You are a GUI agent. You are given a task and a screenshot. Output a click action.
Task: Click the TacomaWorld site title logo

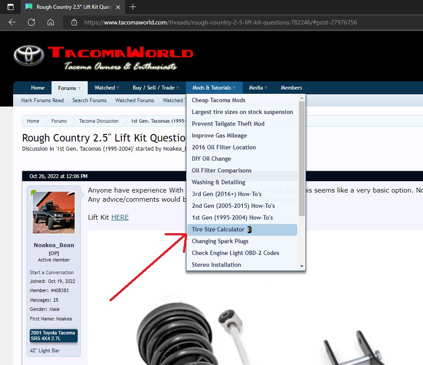pos(120,52)
